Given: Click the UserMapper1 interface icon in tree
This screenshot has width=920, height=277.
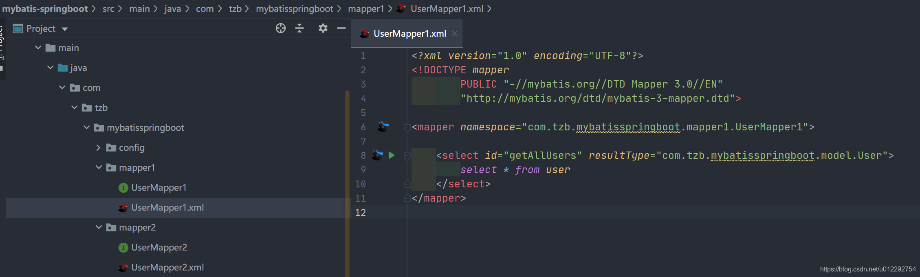Looking at the screenshot, I should point(123,187).
